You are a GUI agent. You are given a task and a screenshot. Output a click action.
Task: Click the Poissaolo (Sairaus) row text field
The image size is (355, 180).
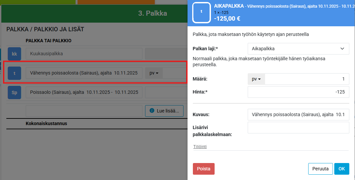(x=84, y=92)
